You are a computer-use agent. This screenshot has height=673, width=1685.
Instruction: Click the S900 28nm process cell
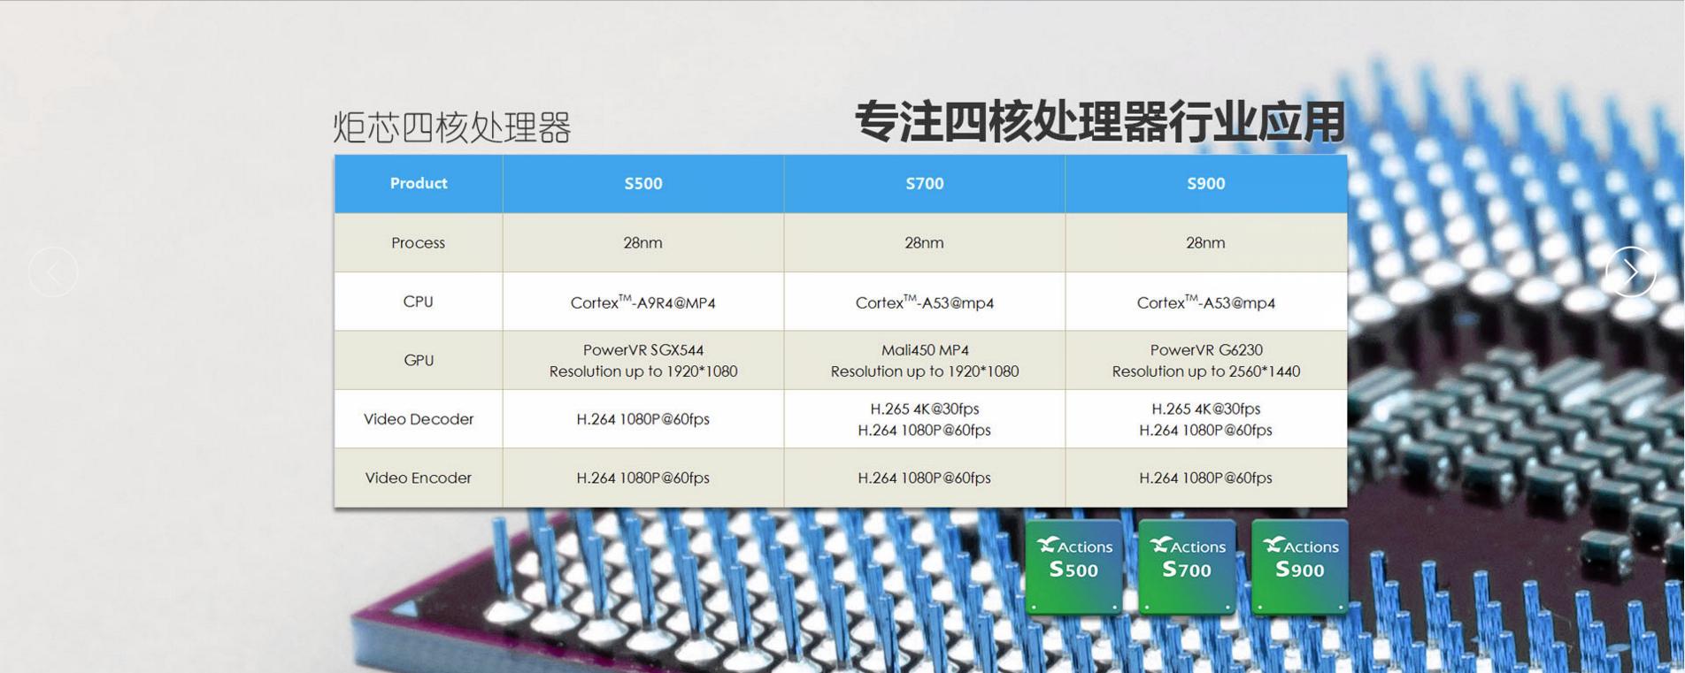[x=1206, y=242]
